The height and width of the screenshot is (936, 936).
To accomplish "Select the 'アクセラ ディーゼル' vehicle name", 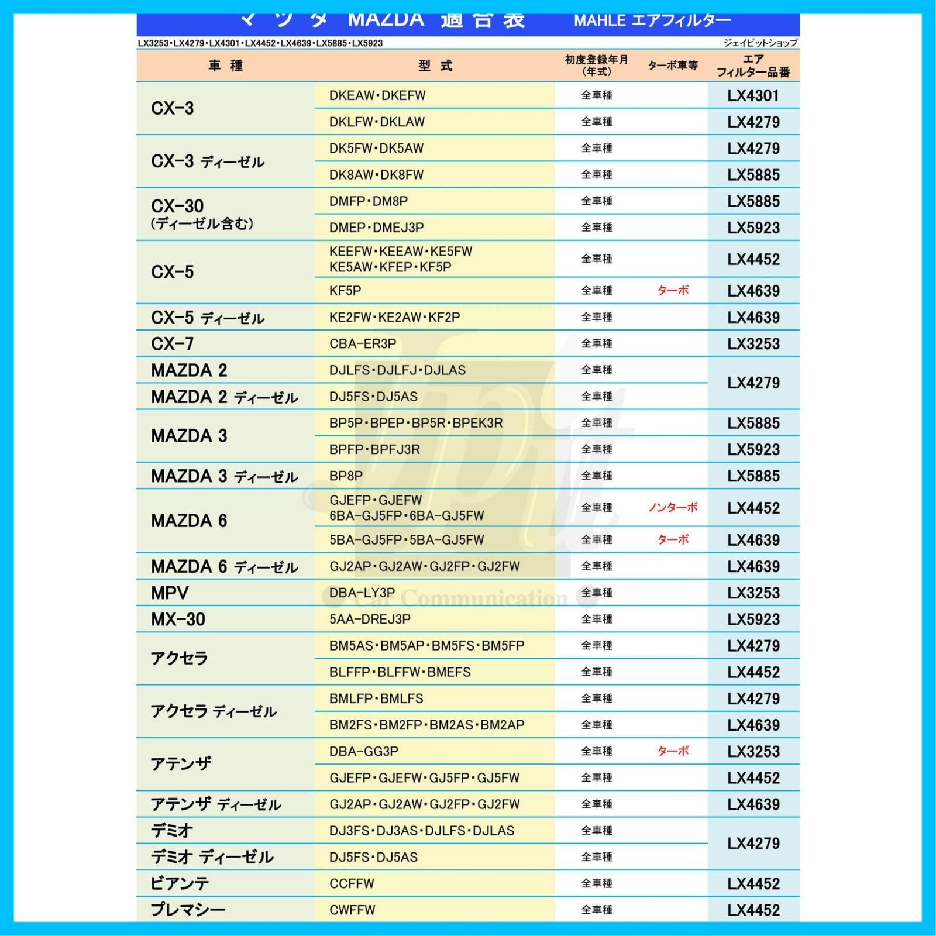I will click(x=214, y=711).
